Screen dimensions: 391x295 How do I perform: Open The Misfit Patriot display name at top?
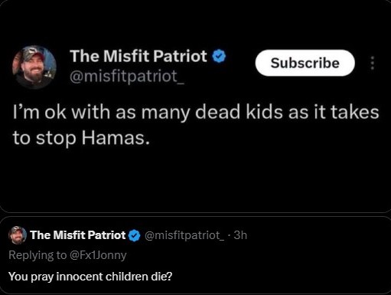tap(138, 56)
